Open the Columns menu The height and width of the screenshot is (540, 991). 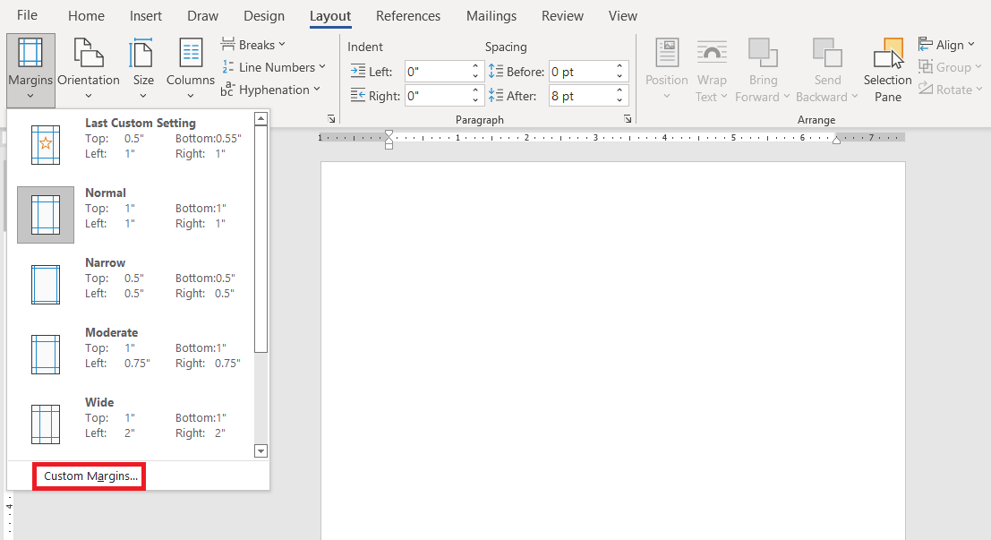pyautogui.click(x=191, y=70)
